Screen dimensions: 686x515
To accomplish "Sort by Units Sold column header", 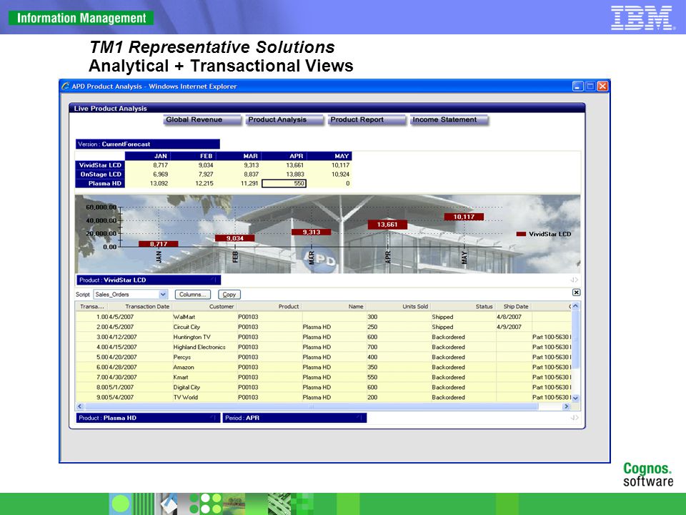I will [399, 307].
